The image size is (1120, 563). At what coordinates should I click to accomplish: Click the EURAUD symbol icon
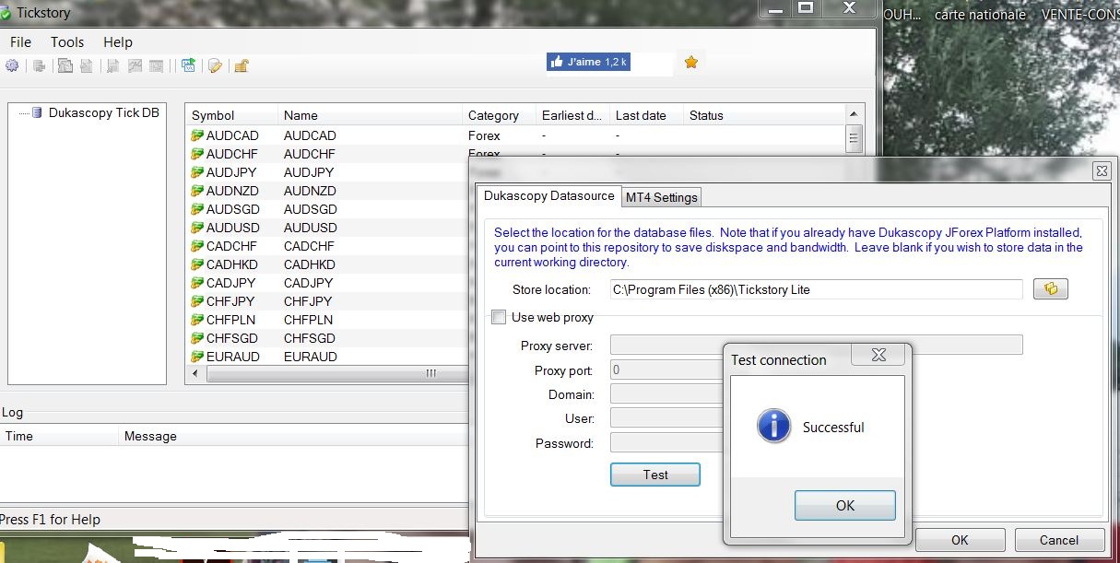[197, 357]
